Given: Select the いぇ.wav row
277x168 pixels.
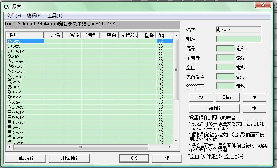Looking at the screenshot, I should (x=90, y=51).
